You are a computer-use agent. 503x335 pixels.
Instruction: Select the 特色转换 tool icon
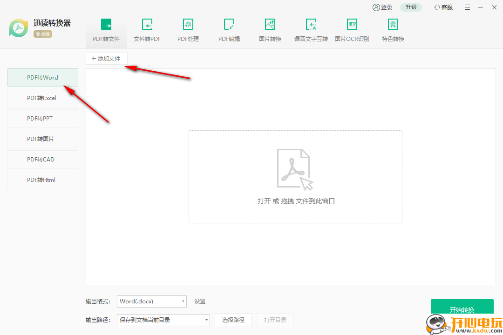click(x=393, y=29)
